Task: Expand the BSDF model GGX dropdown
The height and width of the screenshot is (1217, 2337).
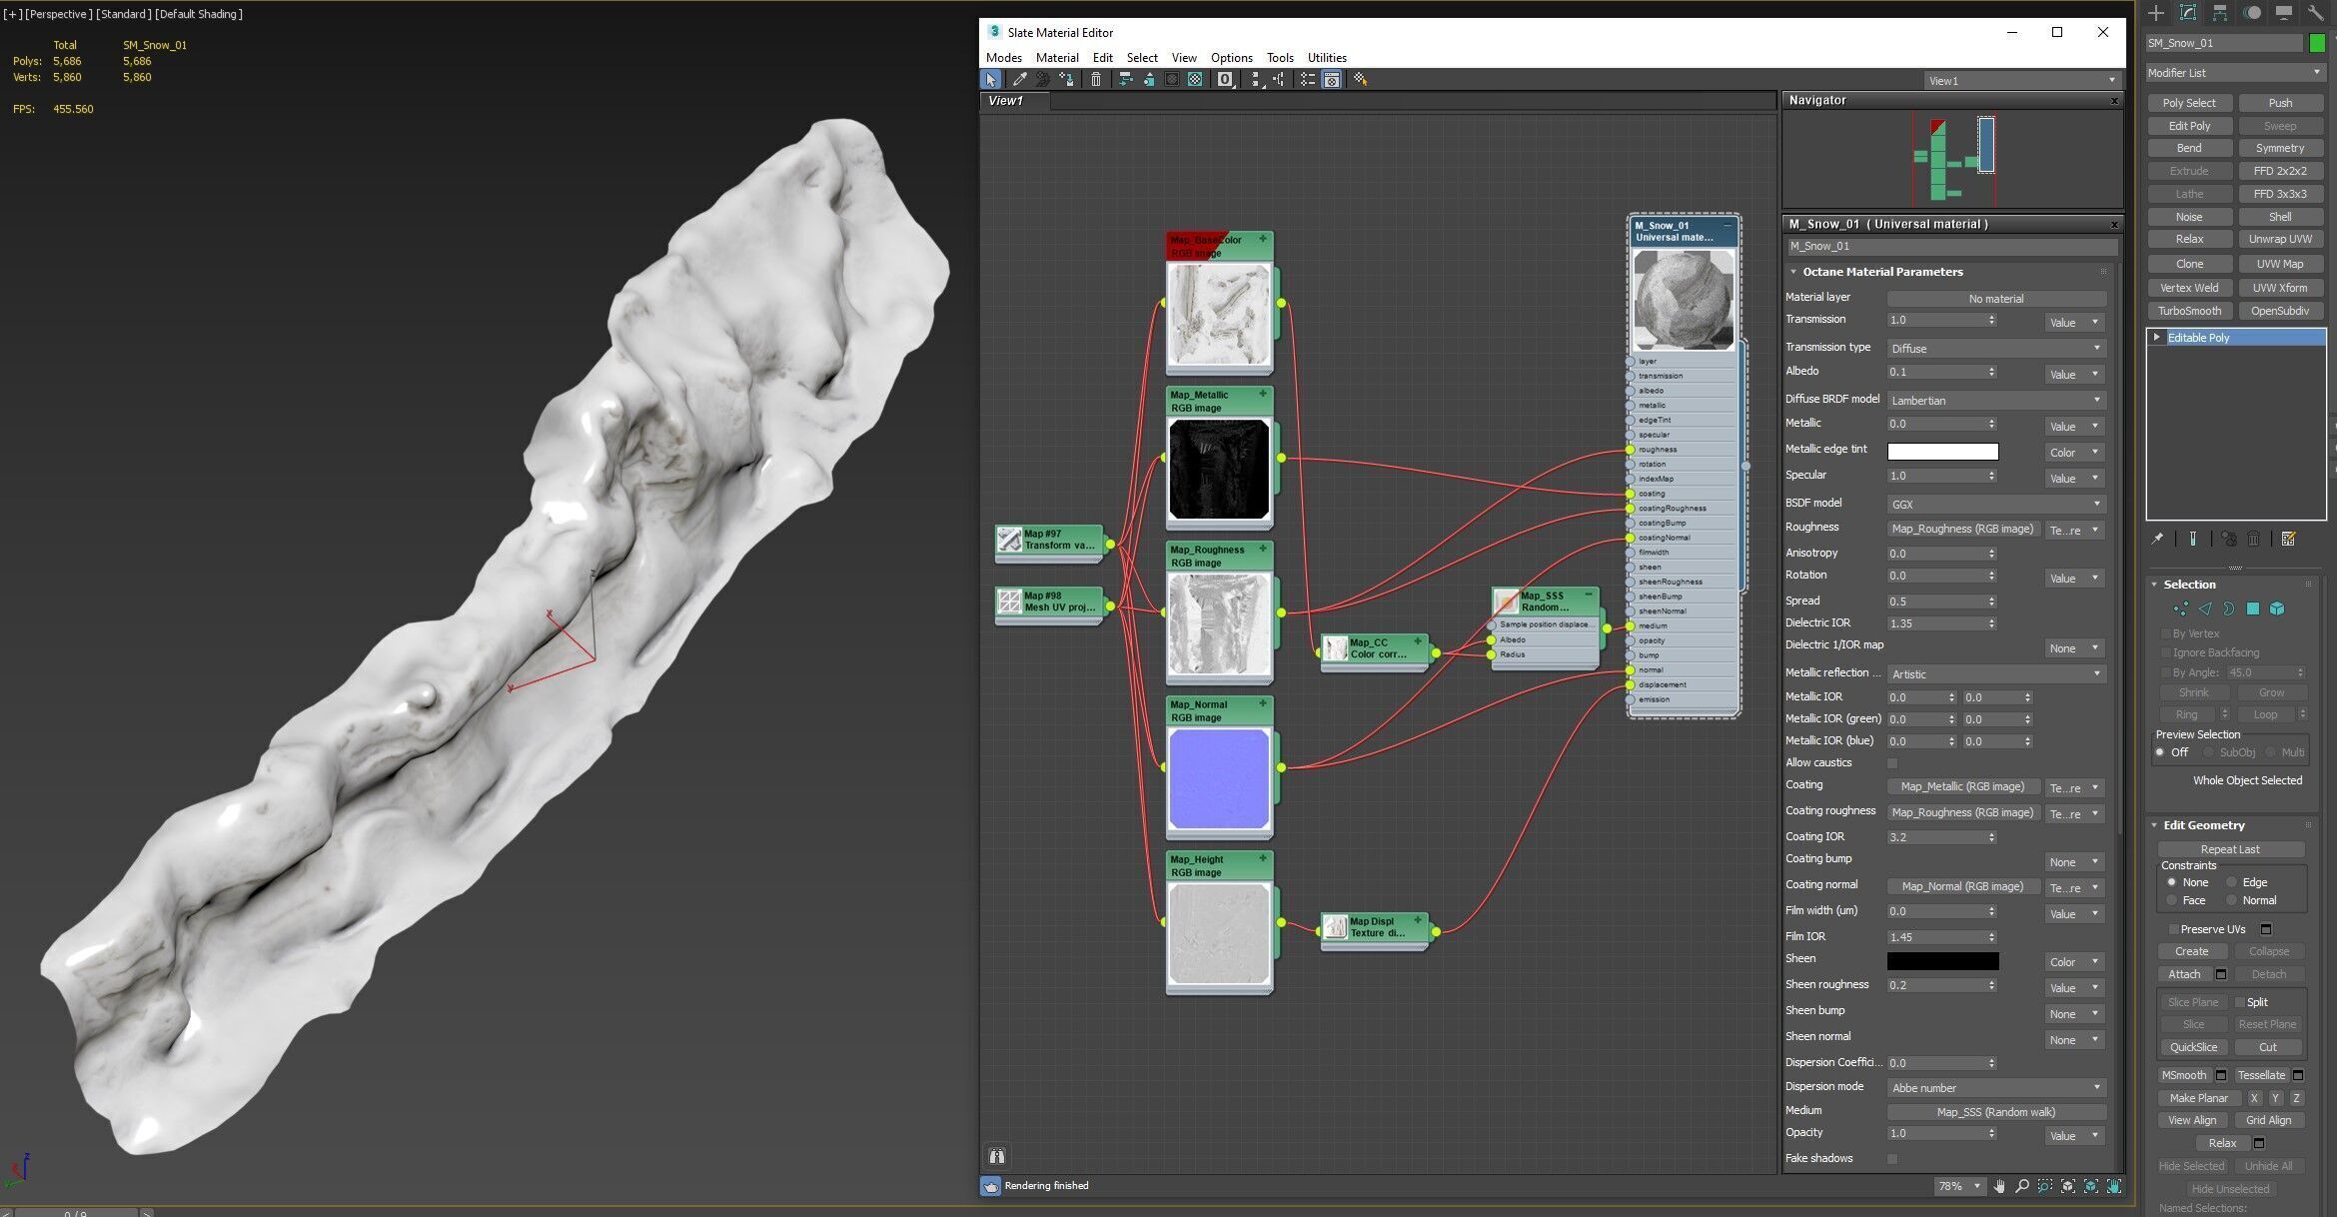Action: click(1995, 505)
